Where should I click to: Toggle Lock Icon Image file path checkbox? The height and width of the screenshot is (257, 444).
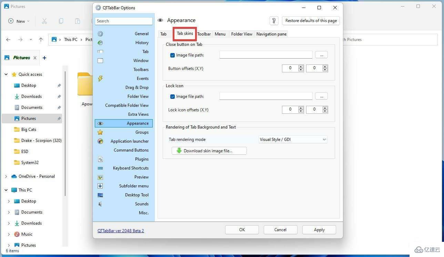[x=172, y=96]
